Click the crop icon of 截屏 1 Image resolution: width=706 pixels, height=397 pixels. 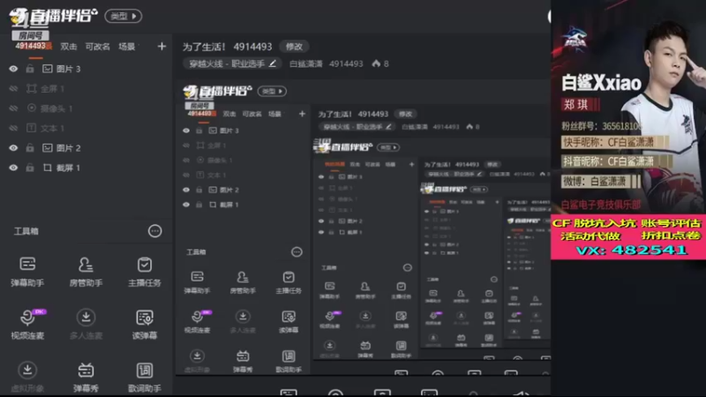[x=48, y=168]
